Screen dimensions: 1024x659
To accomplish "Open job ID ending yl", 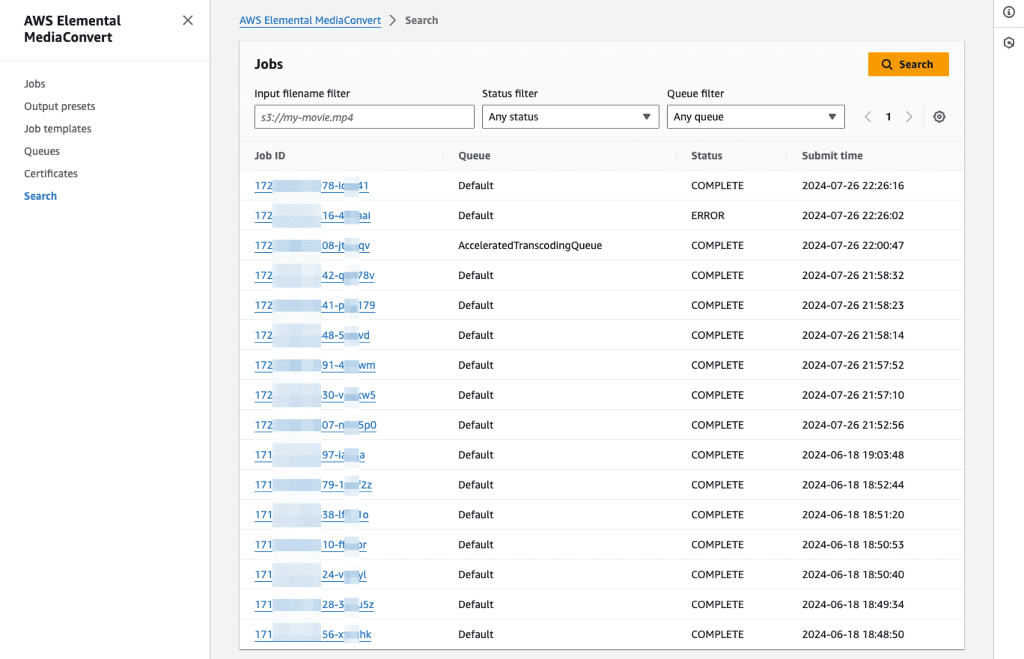I will pos(310,575).
